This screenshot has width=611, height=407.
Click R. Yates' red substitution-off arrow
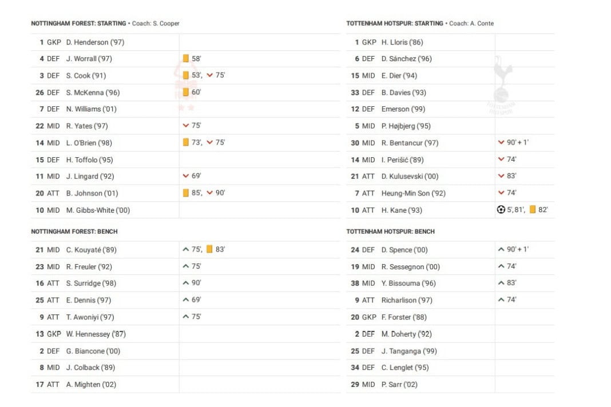click(185, 126)
